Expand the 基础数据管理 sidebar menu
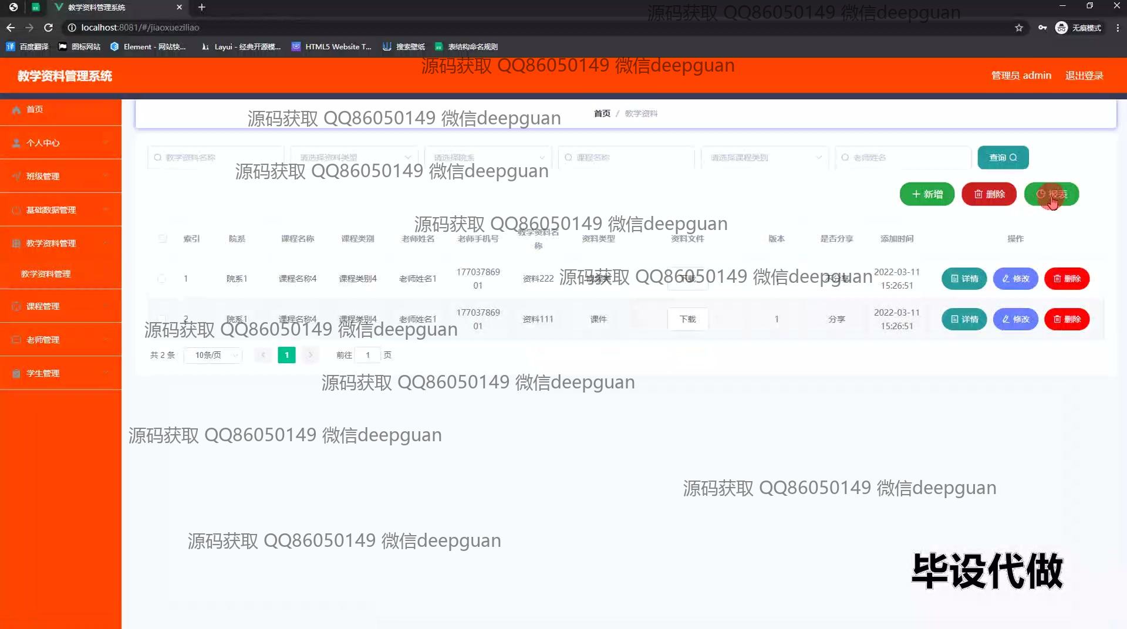This screenshot has height=629, width=1127. [x=60, y=209]
